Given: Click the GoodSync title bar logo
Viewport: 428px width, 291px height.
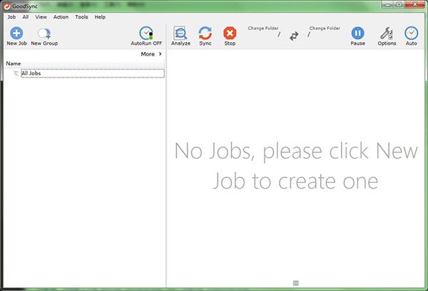Looking at the screenshot, I should [x=7, y=6].
